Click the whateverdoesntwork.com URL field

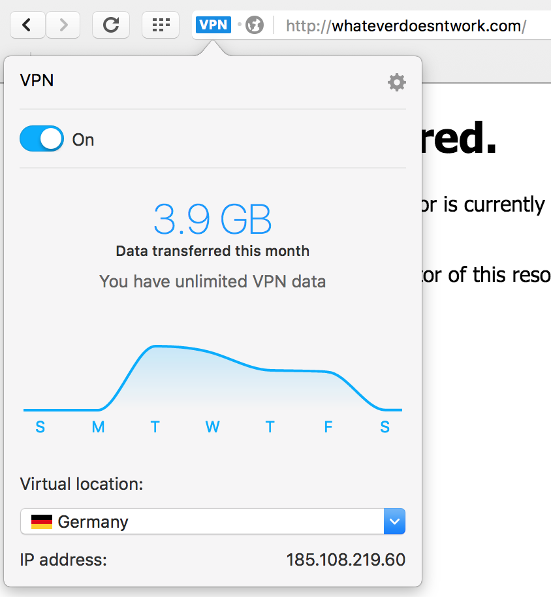pyautogui.click(x=406, y=26)
